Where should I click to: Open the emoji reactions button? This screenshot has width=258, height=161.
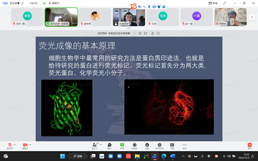point(147,146)
